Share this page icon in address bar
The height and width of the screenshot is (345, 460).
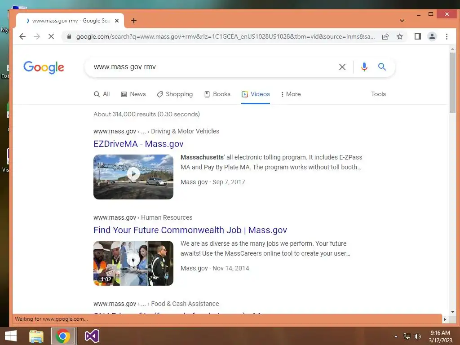[385, 36]
